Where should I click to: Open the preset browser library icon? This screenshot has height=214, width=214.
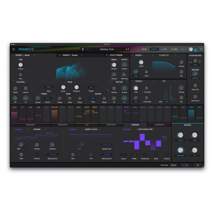point(83,49)
